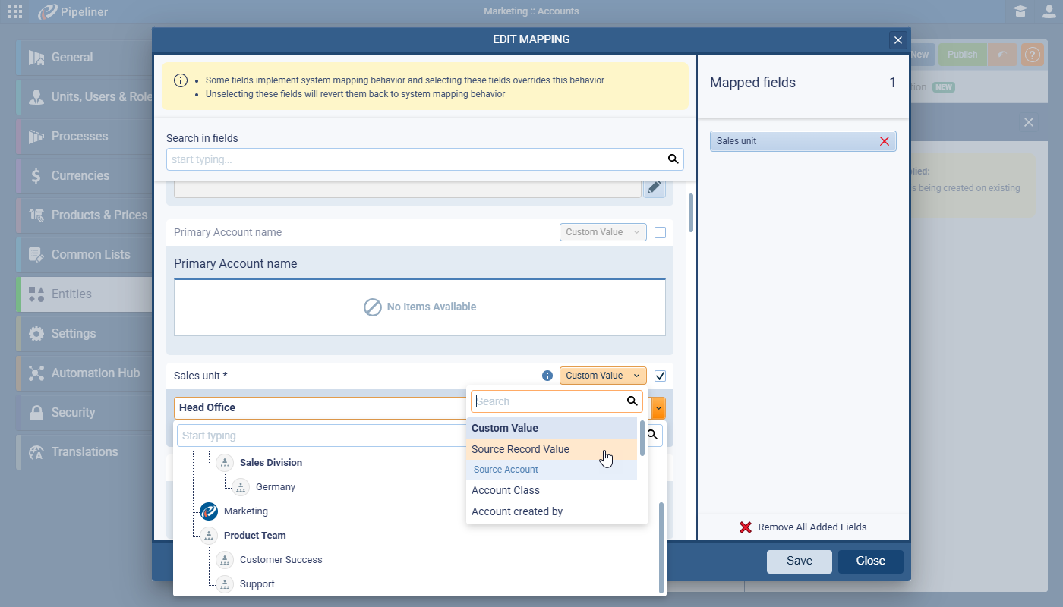The image size is (1063, 607).
Task: Click Remove All Added Fields
Action: coord(803,527)
